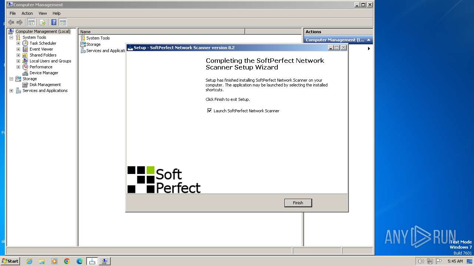
Task: Open the File menu
Action: click(x=13, y=13)
